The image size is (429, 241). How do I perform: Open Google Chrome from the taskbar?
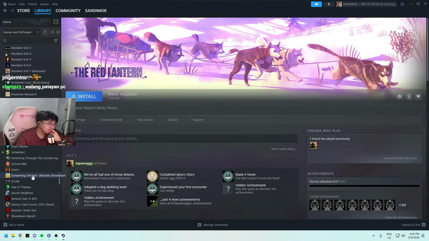click(20, 236)
